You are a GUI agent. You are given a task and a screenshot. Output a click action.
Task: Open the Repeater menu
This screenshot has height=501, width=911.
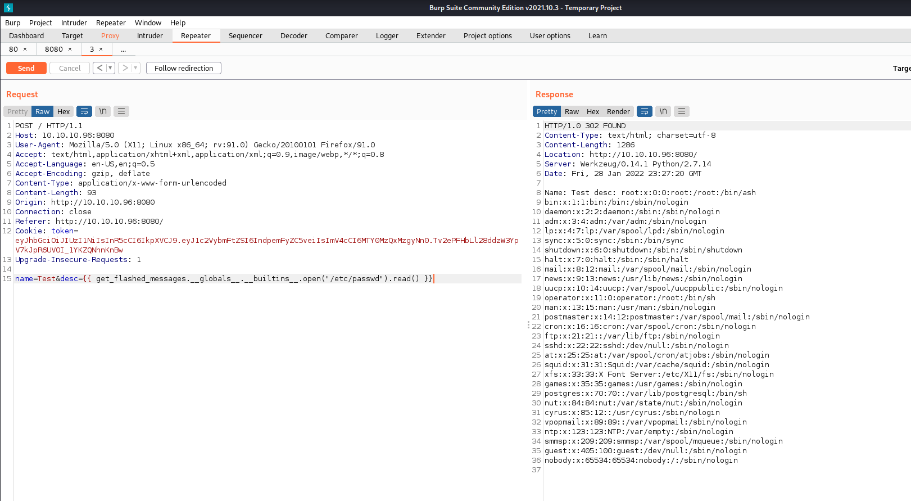111,22
